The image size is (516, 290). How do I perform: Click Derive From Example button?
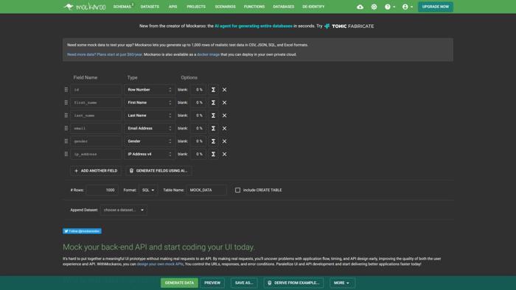pos(293,283)
